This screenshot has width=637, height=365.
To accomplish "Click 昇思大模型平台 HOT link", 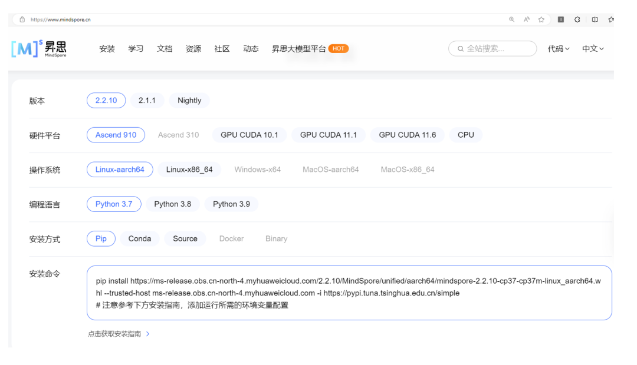I will coord(310,49).
